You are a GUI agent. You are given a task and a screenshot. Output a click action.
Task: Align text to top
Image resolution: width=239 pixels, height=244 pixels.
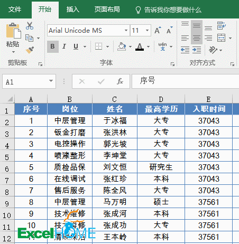coord(185,24)
